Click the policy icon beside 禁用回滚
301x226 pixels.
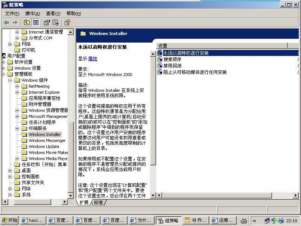click(160, 66)
